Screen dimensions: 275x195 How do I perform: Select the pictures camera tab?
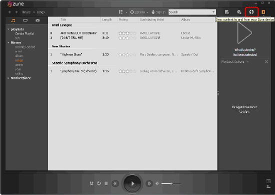(37, 20)
